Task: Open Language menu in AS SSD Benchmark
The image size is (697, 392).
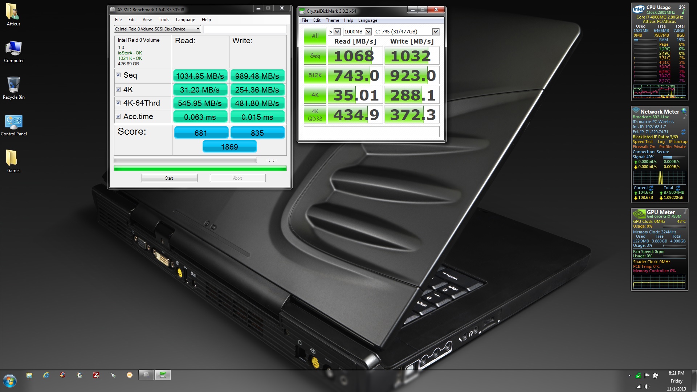Action: pos(186,20)
